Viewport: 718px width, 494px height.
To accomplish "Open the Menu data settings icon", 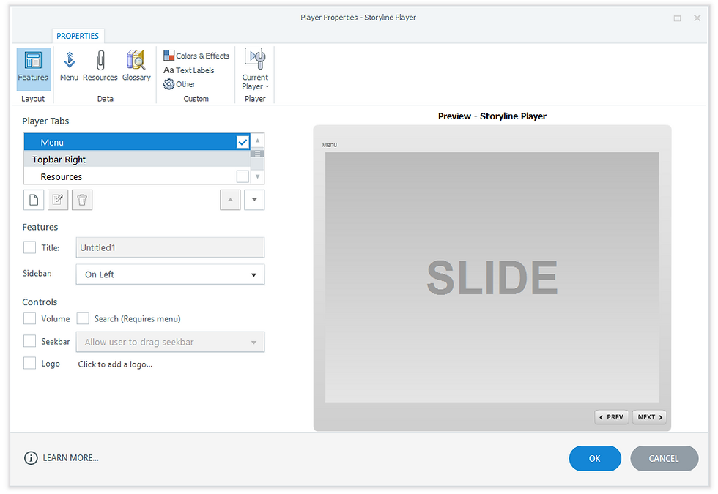I will click(69, 67).
